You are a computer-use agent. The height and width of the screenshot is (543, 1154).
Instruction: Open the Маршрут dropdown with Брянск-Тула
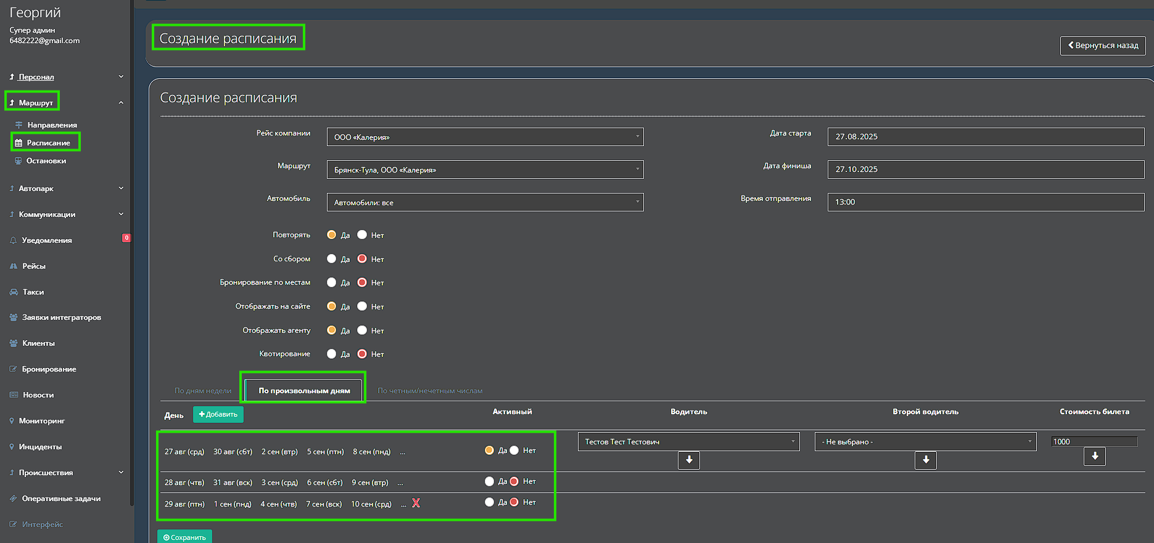click(x=485, y=169)
